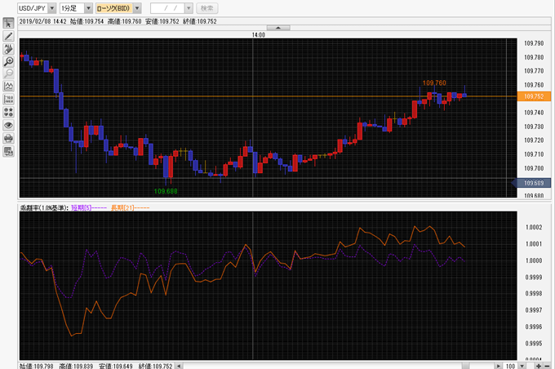
Task: Click into the date search input field
Action: (x=168, y=8)
